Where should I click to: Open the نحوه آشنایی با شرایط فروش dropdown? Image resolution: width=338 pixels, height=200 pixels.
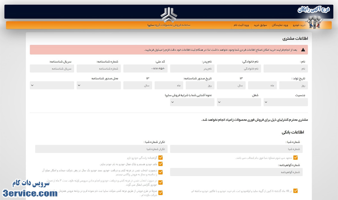192,102
